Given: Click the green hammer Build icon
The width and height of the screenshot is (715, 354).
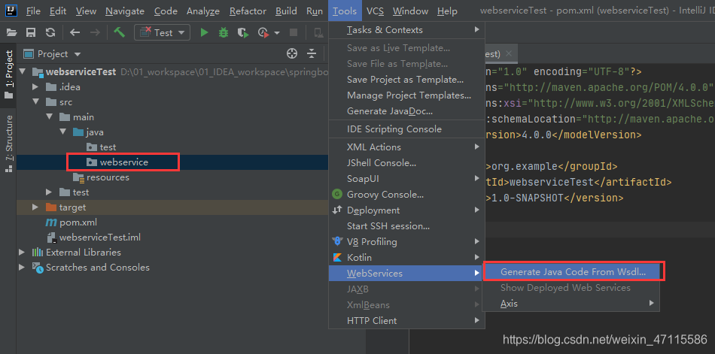Looking at the screenshot, I should [x=120, y=32].
